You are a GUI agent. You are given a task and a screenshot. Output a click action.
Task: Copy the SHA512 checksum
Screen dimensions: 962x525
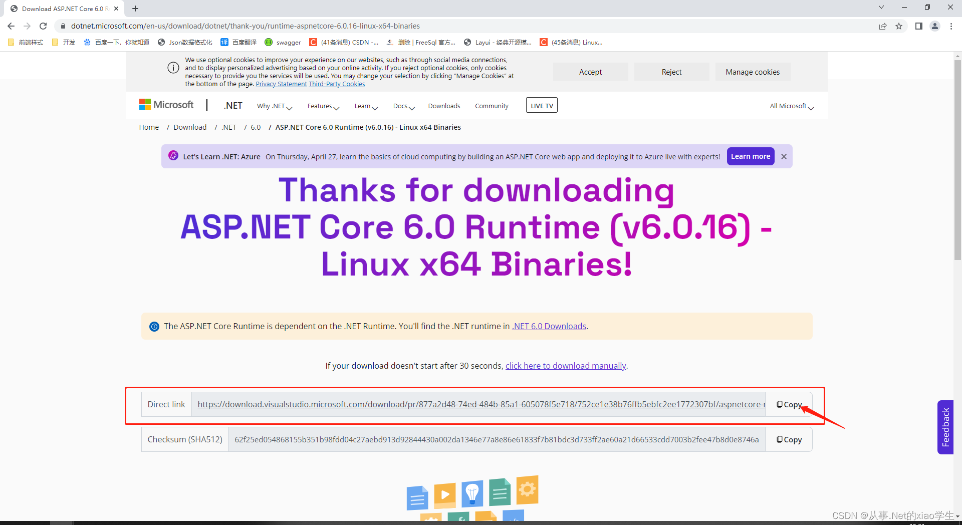coord(789,439)
